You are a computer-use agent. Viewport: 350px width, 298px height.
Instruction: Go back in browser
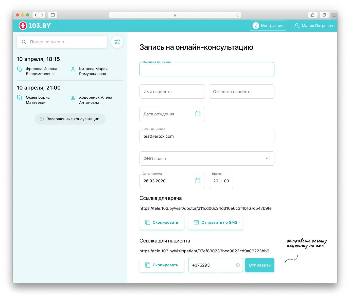tap(36, 15)
